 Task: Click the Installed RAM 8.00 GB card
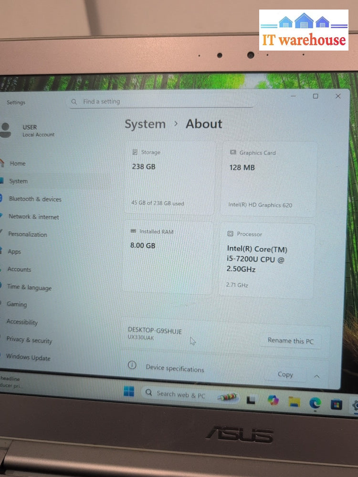point(168,258)
